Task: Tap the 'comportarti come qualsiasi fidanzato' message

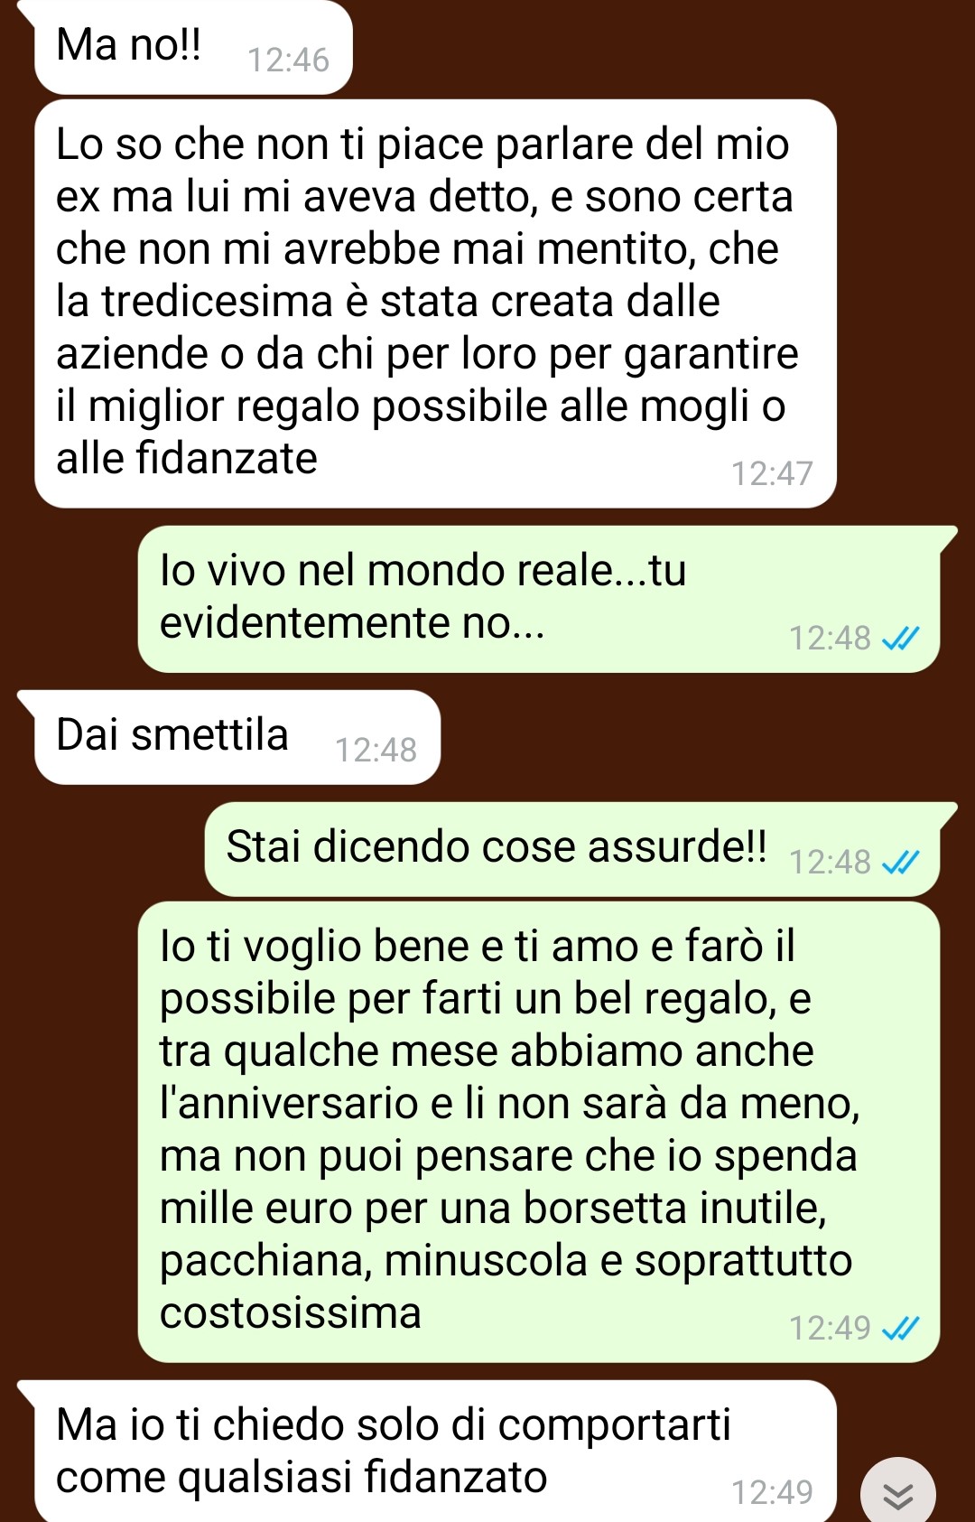Action: click(435, 1451)
